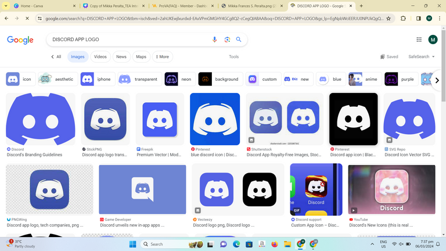
Task: Open Firefox from the taskbar
Action: (x=275, y=244)
